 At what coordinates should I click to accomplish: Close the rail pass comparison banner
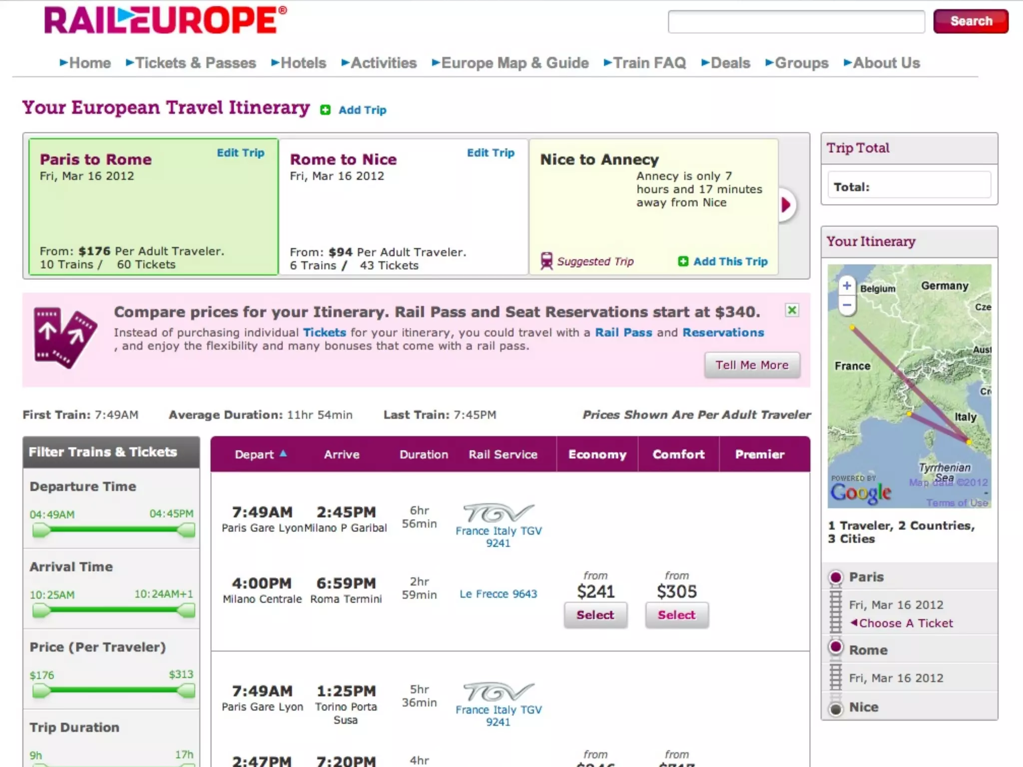pyautogui.click(x=792, y=311)
